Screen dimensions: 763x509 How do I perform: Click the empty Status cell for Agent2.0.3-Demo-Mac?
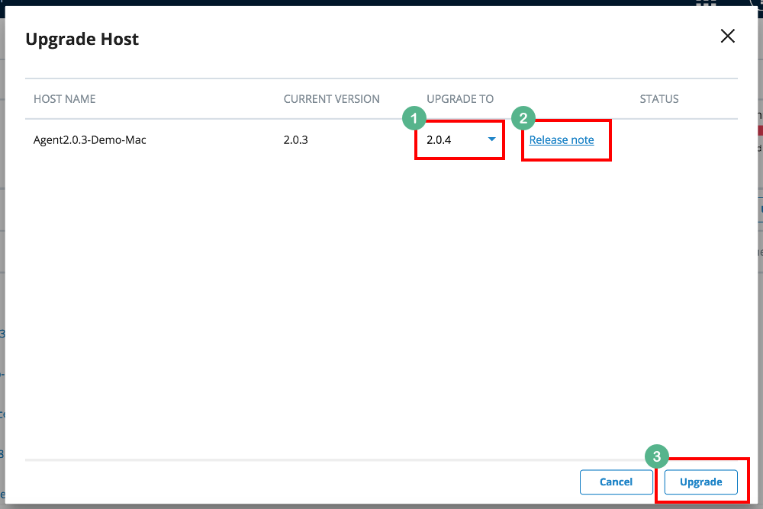pos(671,140)
